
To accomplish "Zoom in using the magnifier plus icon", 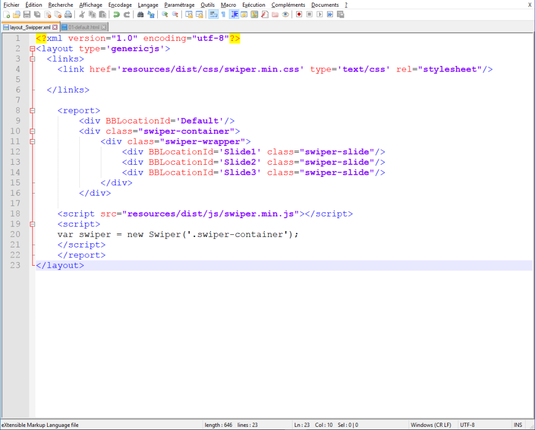I will coord(165,14).
